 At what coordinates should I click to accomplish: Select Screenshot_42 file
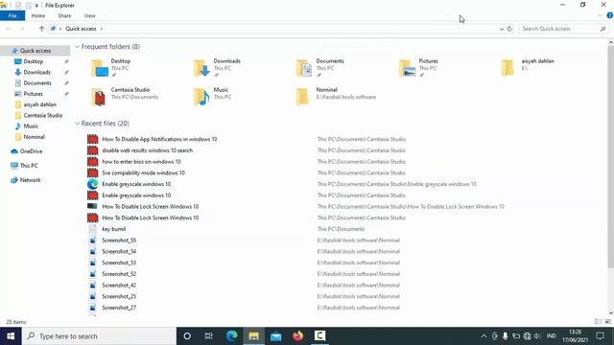[x=119, y=286]
